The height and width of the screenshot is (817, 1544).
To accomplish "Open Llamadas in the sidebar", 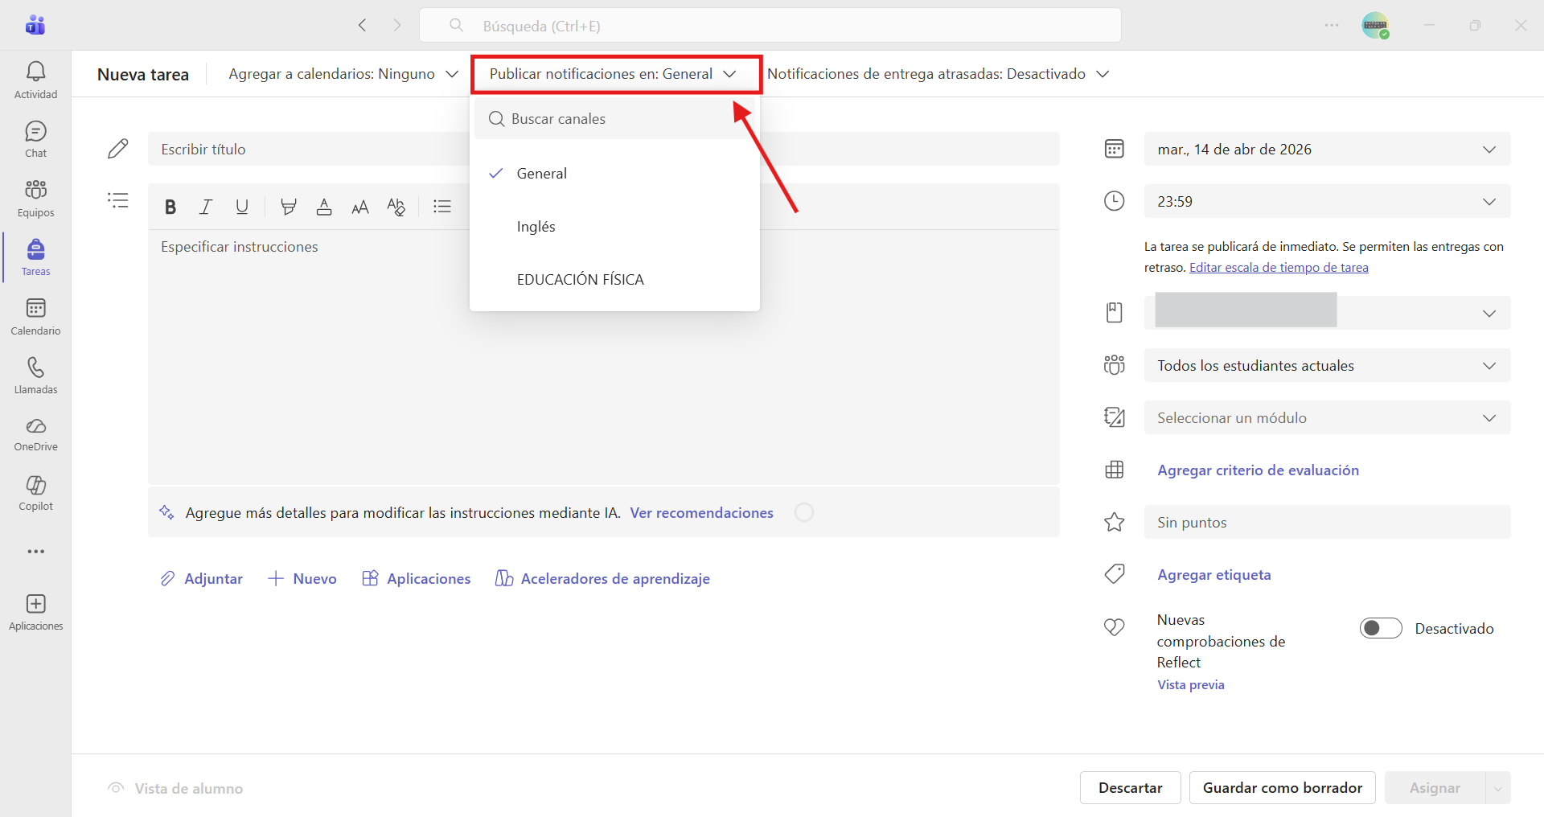I will [35, 376].
